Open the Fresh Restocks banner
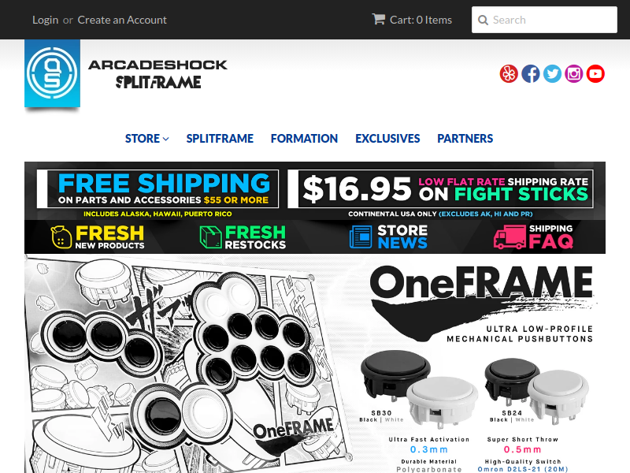Viewport: 630px width, 473px height. pos(243,237)
